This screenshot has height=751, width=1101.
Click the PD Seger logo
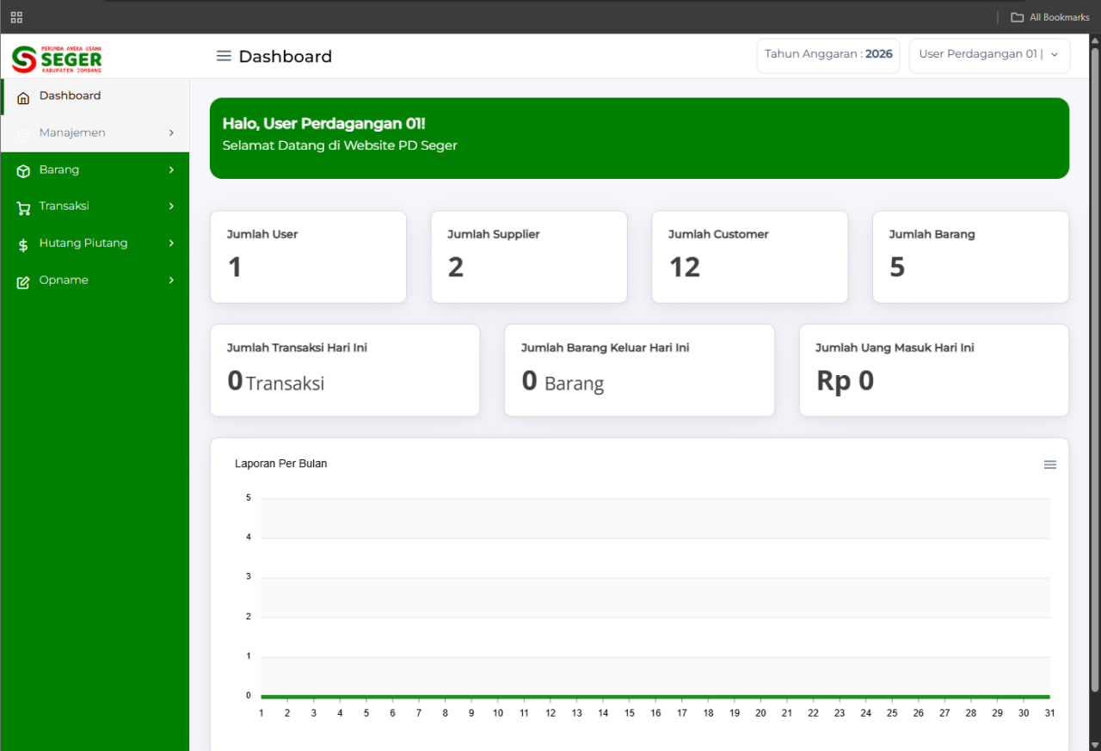57,58
